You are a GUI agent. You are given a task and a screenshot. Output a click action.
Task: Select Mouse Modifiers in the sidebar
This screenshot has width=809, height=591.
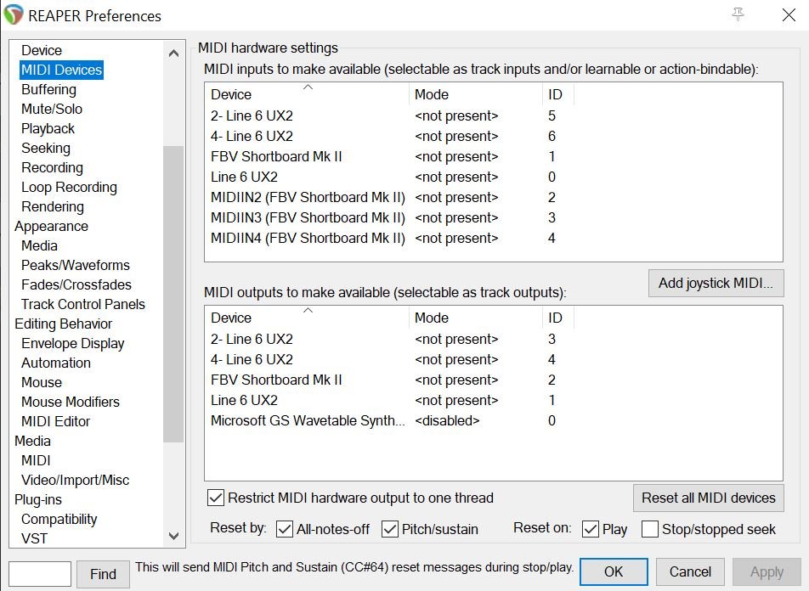[x=71, y=402]
